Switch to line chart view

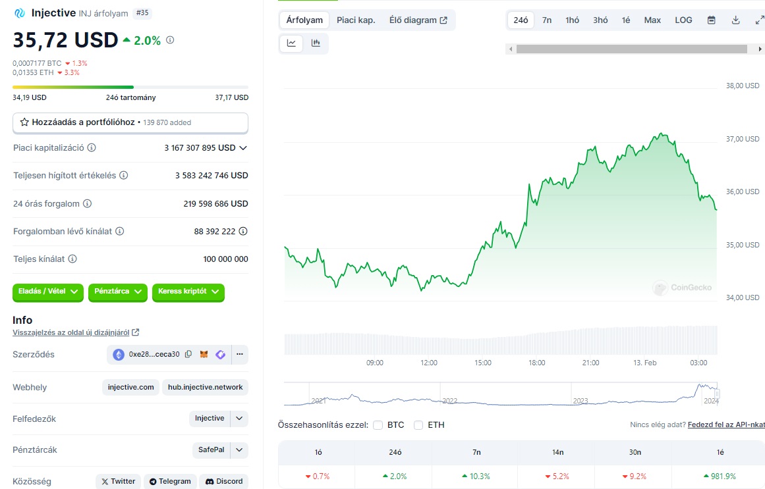pyautogui.click(x=291, y=43)
